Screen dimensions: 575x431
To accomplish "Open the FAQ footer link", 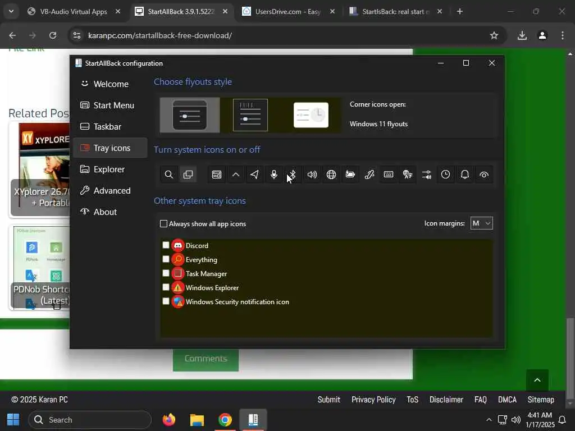I will click(x=481, y=400).
